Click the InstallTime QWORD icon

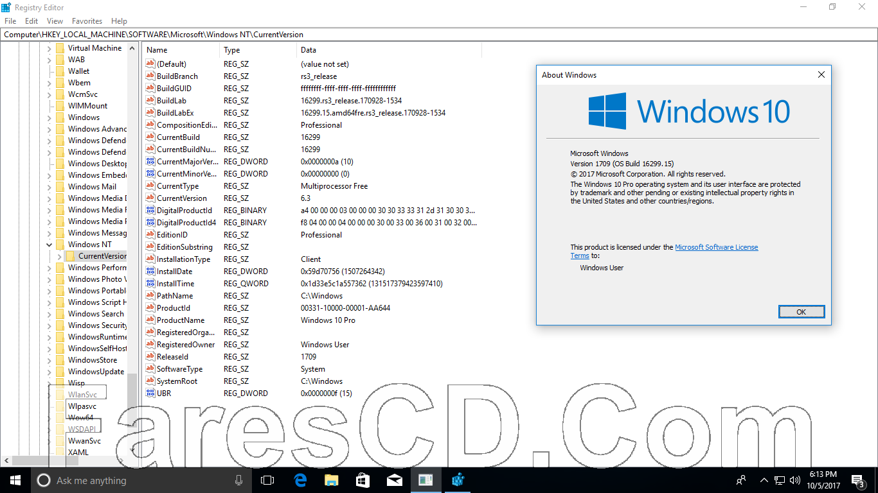[150, 284]
